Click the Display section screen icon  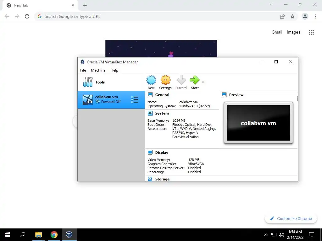coord(150,153)
